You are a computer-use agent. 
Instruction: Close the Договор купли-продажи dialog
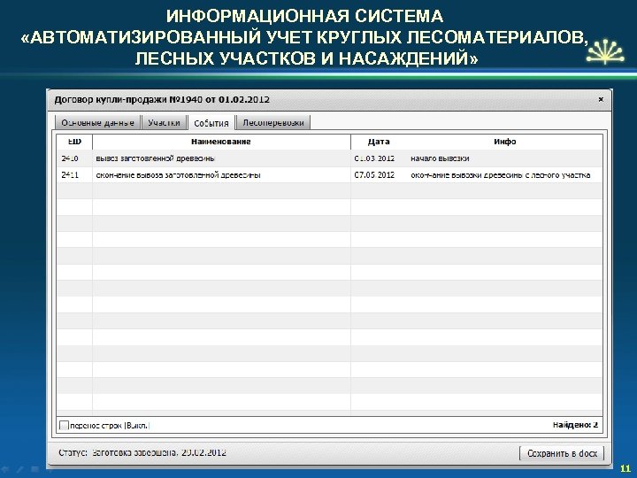tap(601, 99)
